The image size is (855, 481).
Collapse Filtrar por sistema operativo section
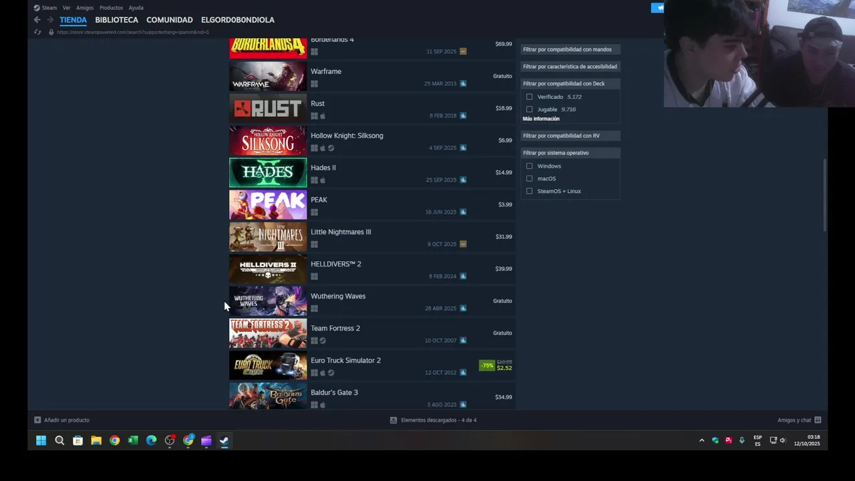tap(570, 153)
